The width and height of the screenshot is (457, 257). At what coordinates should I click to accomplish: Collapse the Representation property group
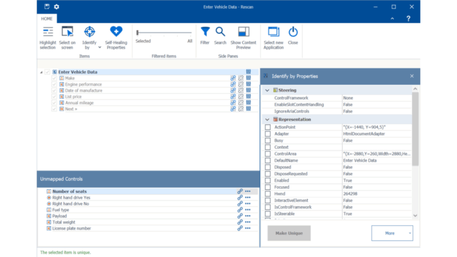click(267, 120)
